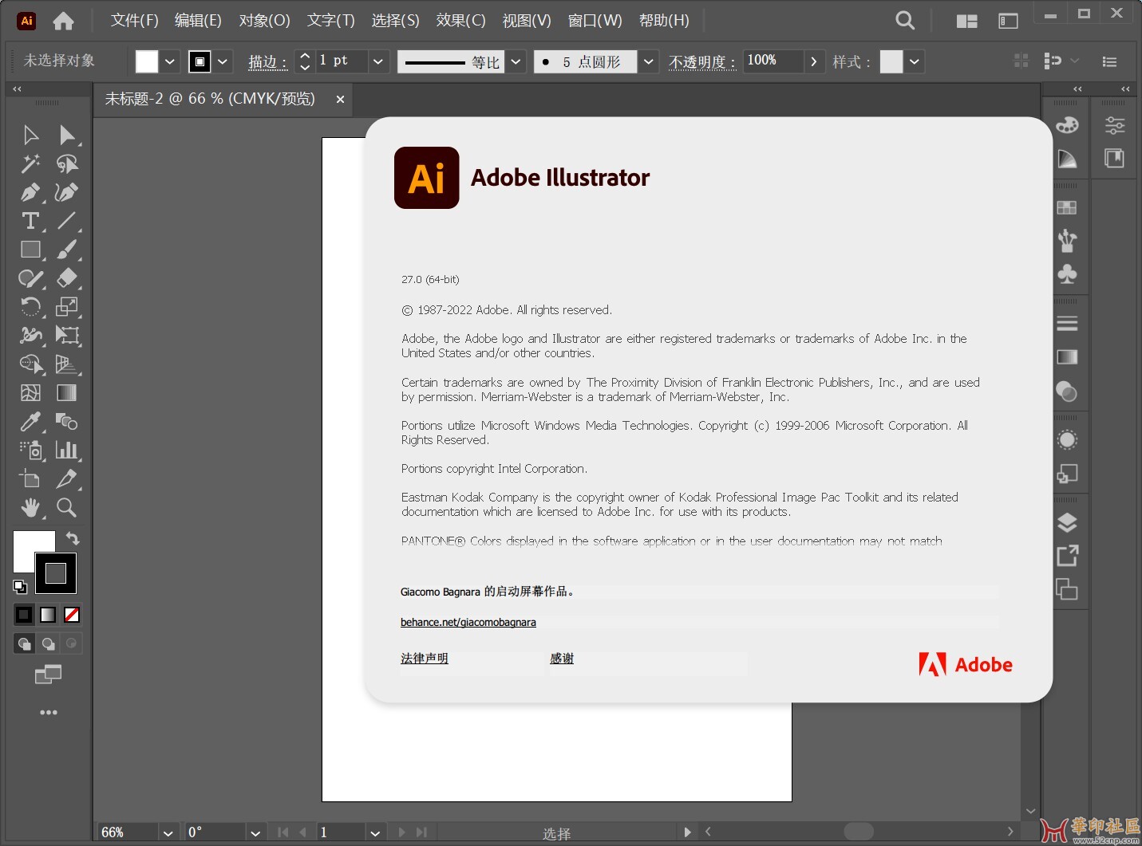This screenshot has width=1142, height=846.
Task: Select the Eyedropper tool
Action: pos(30,421)
